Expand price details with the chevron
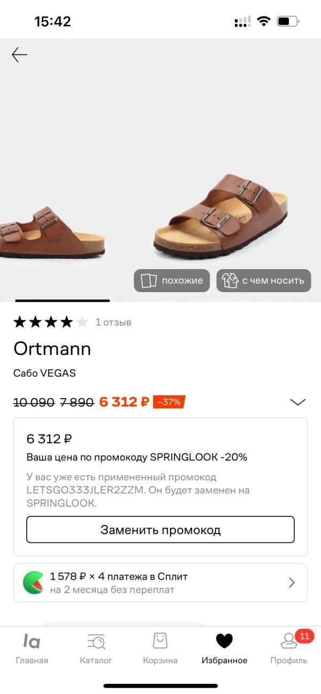The height and width of the screenshot is (694, 321). [x=297, y=402]
